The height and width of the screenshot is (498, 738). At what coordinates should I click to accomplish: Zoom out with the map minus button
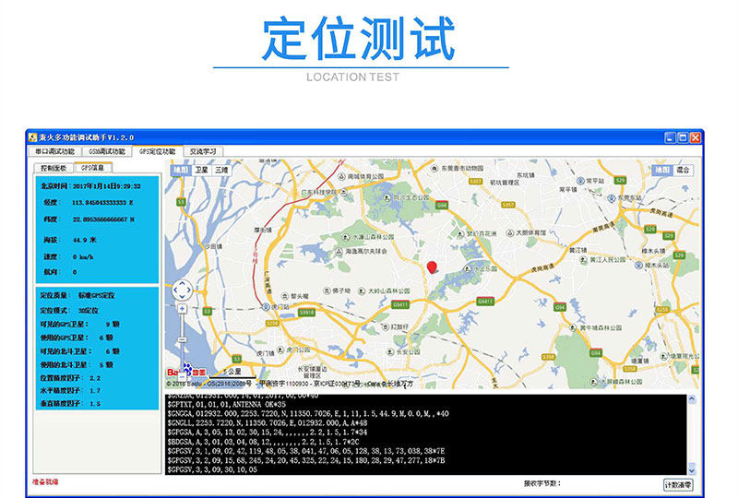182,377
